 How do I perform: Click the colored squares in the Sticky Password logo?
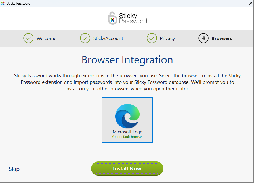click(113, 20)
